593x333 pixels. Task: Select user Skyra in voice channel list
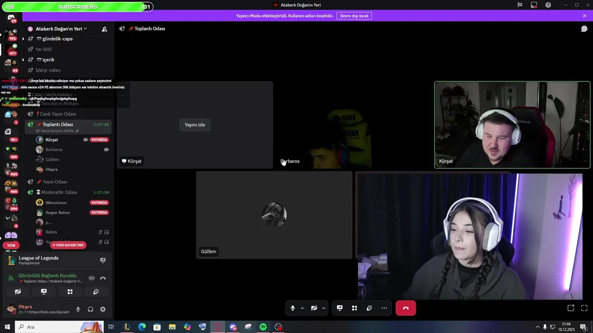(51, 169)
